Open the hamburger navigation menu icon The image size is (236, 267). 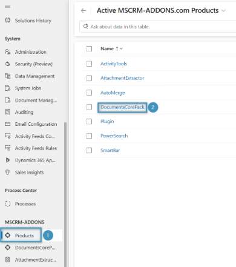click(7, 7)
